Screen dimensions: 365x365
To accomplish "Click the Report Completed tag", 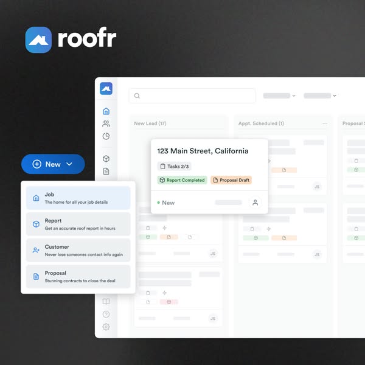I will (182, 180).
